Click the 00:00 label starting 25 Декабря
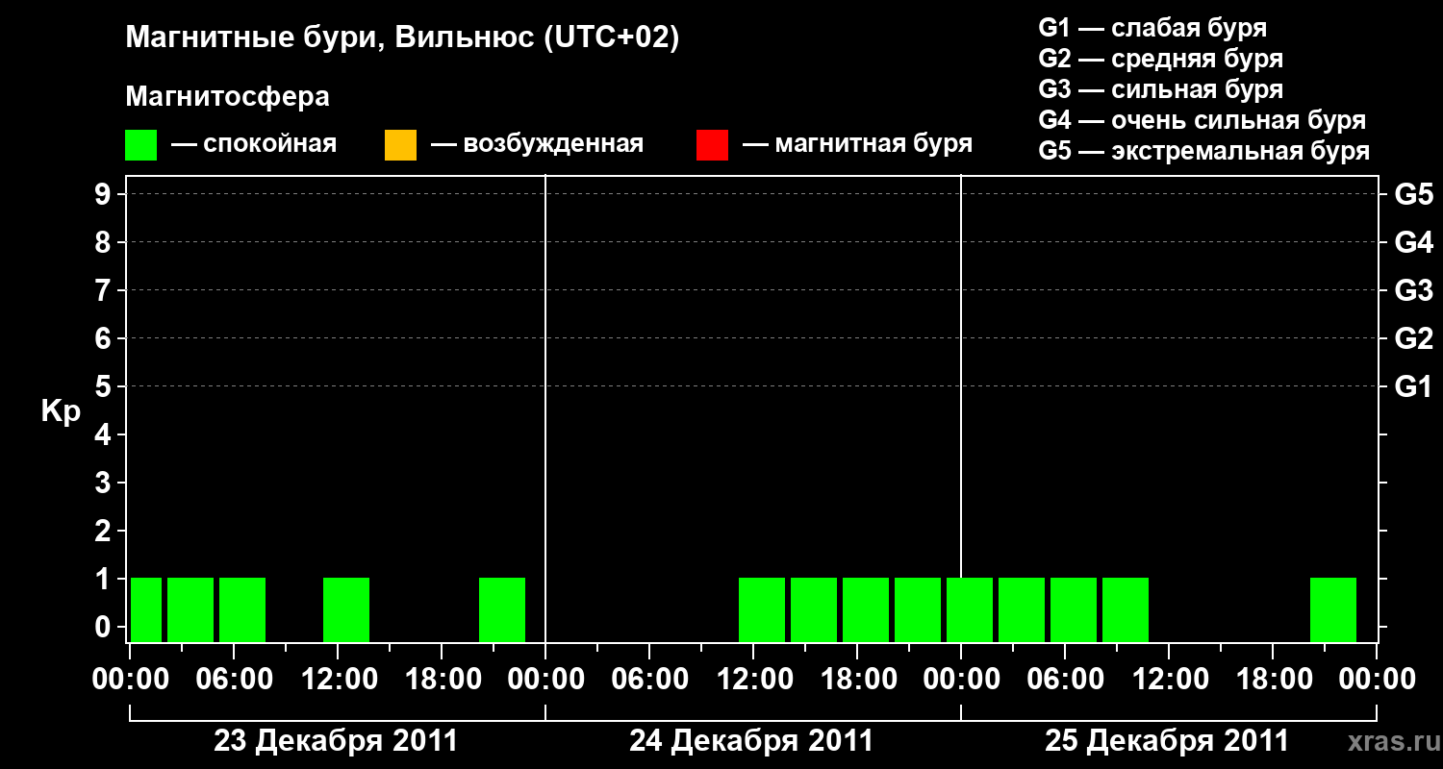Image resolution: width=1443 pixels, height=769 pixels. pos(961,679)
